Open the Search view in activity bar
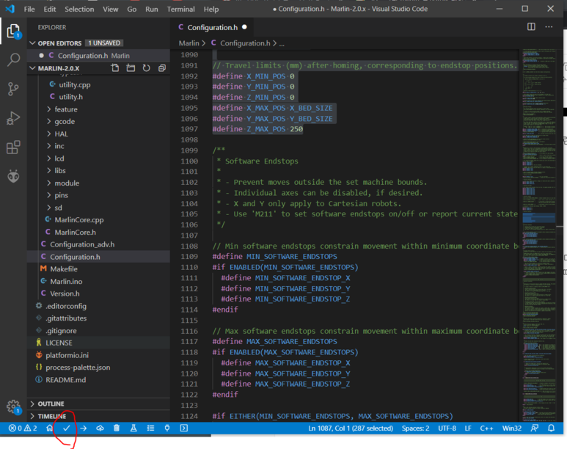Viewport: 567px width, 449px height. pos(14,59)
